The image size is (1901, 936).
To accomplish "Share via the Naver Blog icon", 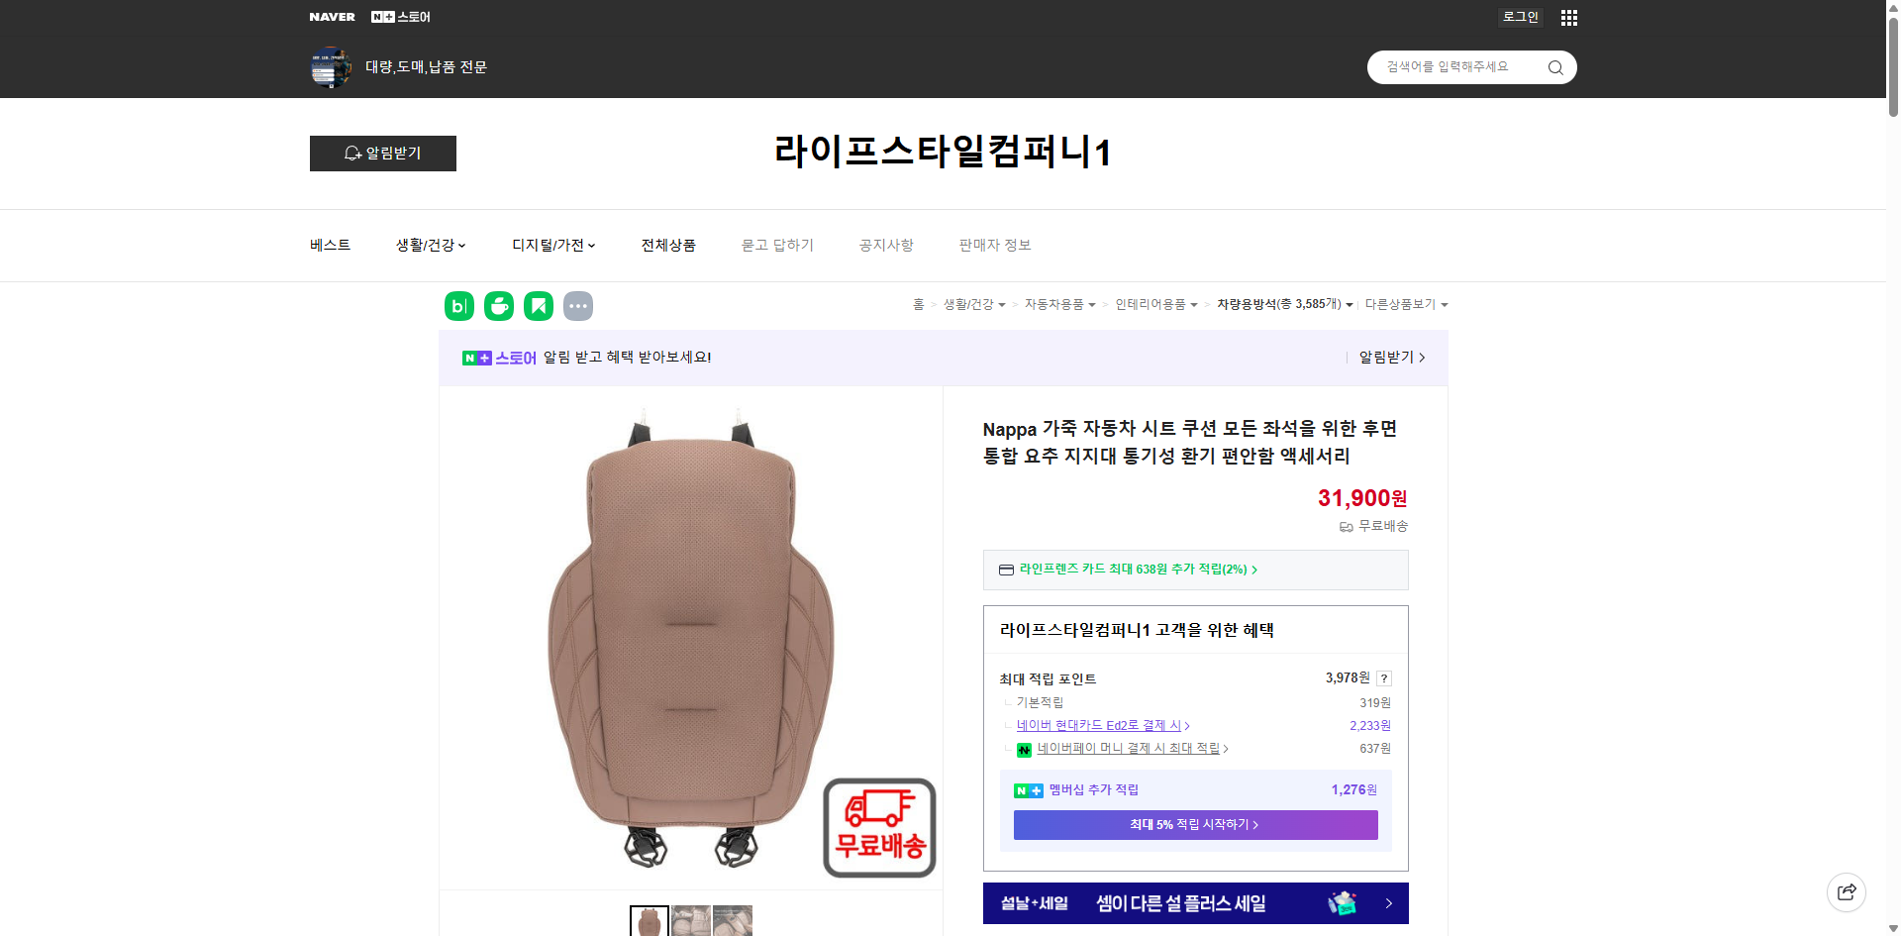I will [458, 305].
